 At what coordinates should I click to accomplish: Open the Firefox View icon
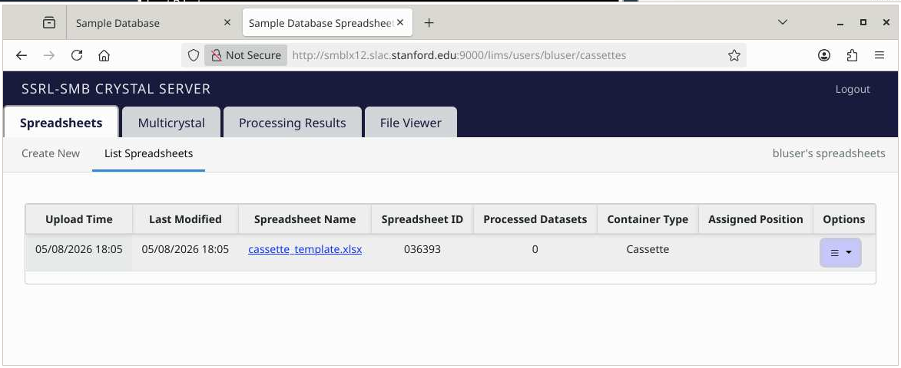tap(49, 23)
